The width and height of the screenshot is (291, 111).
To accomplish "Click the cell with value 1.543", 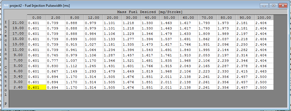I will (x=150, y=50).
